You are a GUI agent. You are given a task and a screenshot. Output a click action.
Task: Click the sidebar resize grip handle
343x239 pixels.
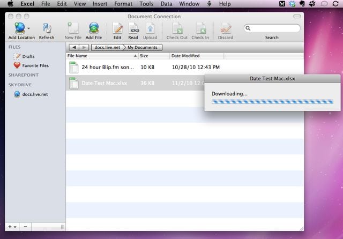click(x=63, y=227)
